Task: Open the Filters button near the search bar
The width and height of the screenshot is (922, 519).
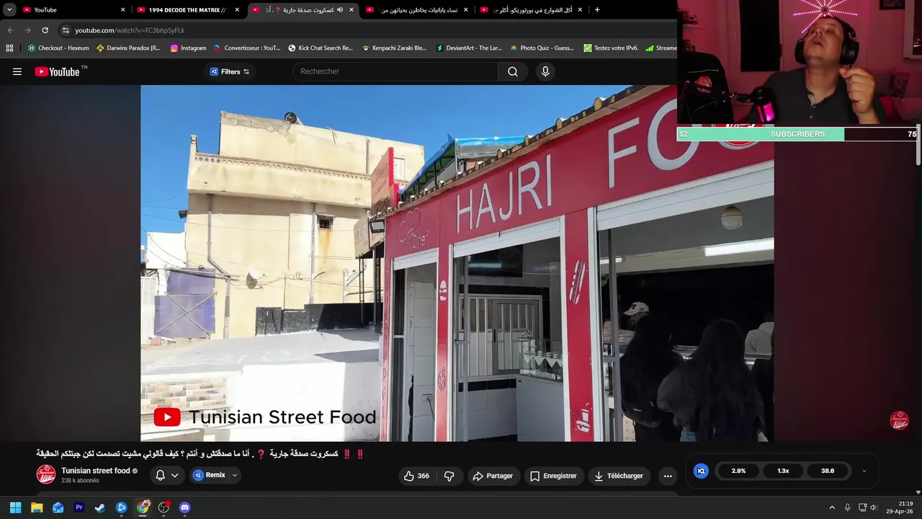Action: pos(230,71)
